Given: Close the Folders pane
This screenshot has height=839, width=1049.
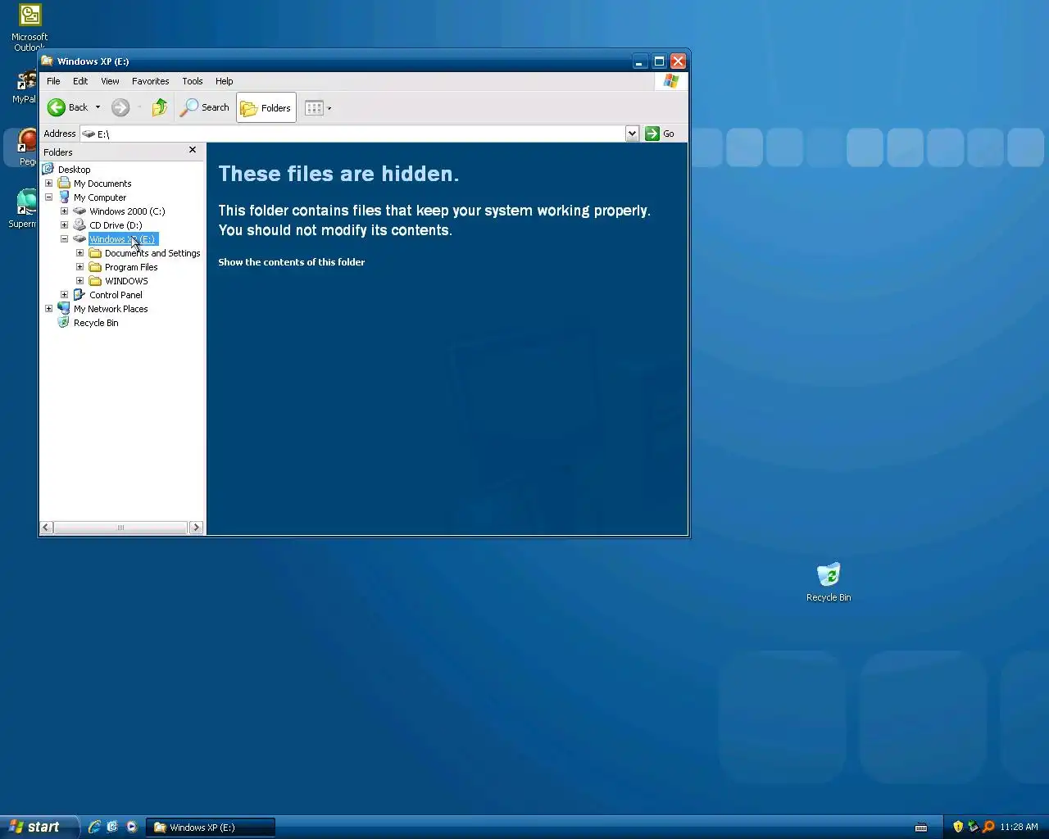Looking at the screenshot, I should pos(193,150).
